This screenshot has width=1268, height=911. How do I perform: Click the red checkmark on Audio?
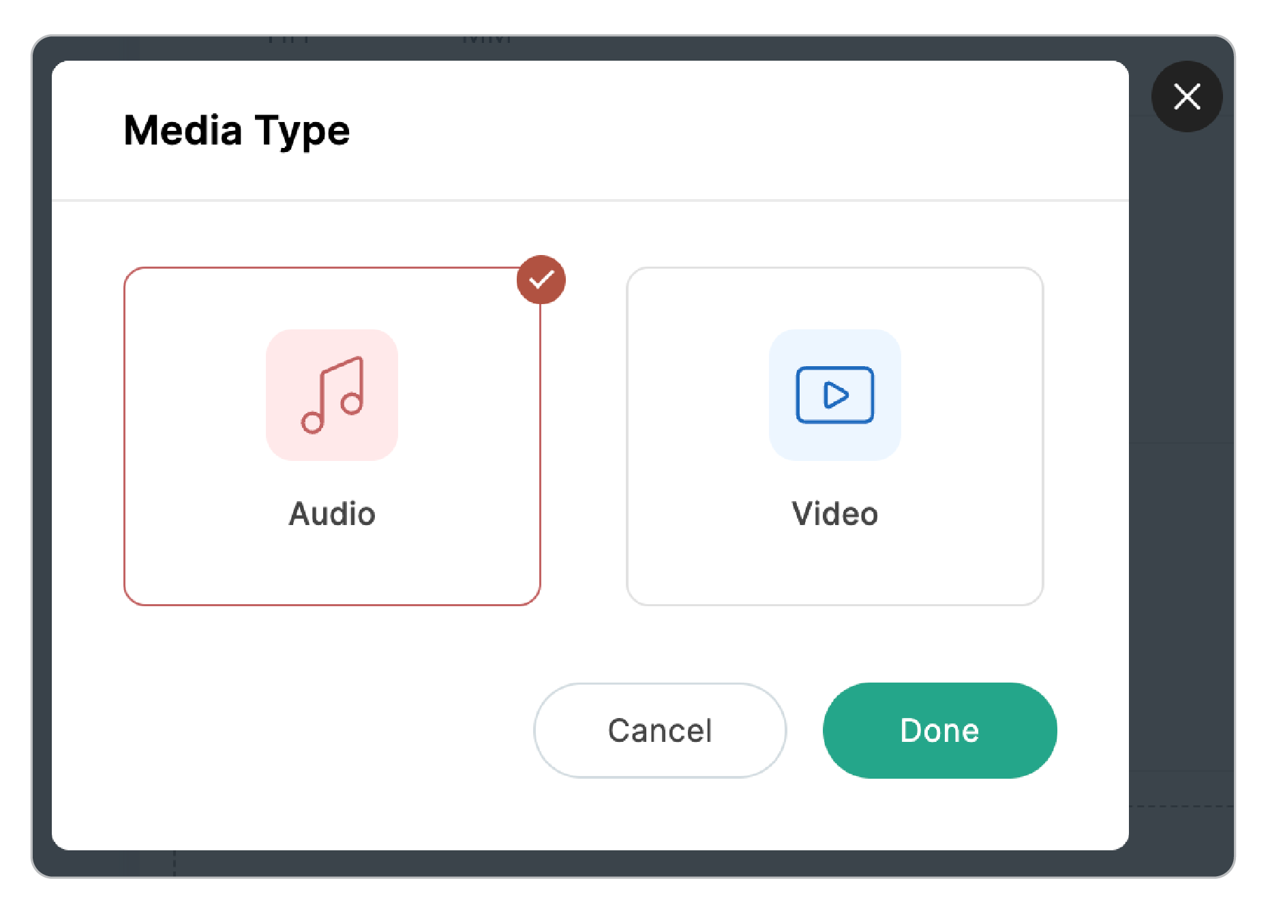541,278
